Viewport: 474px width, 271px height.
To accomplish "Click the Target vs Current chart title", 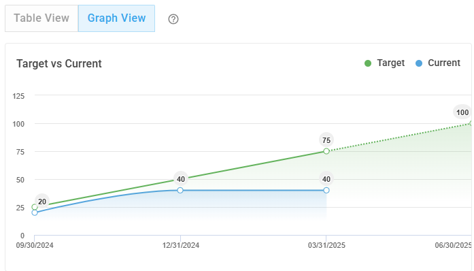I will coord(59,63).
